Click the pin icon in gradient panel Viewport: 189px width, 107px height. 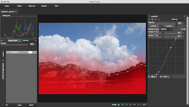tap(156, 19)
